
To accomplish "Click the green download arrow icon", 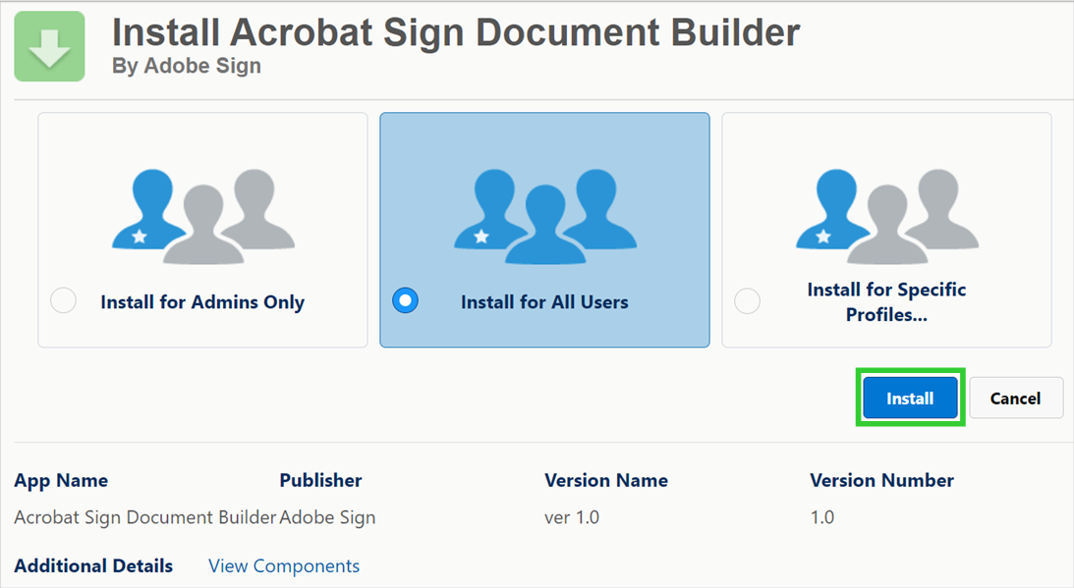I will (49, 46).
